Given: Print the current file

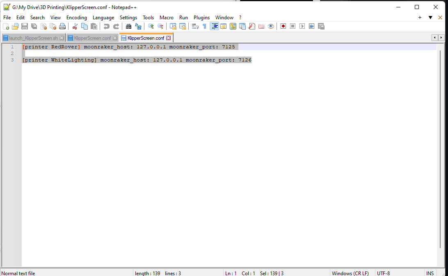Looking at the screenshot, I should 62,26.
